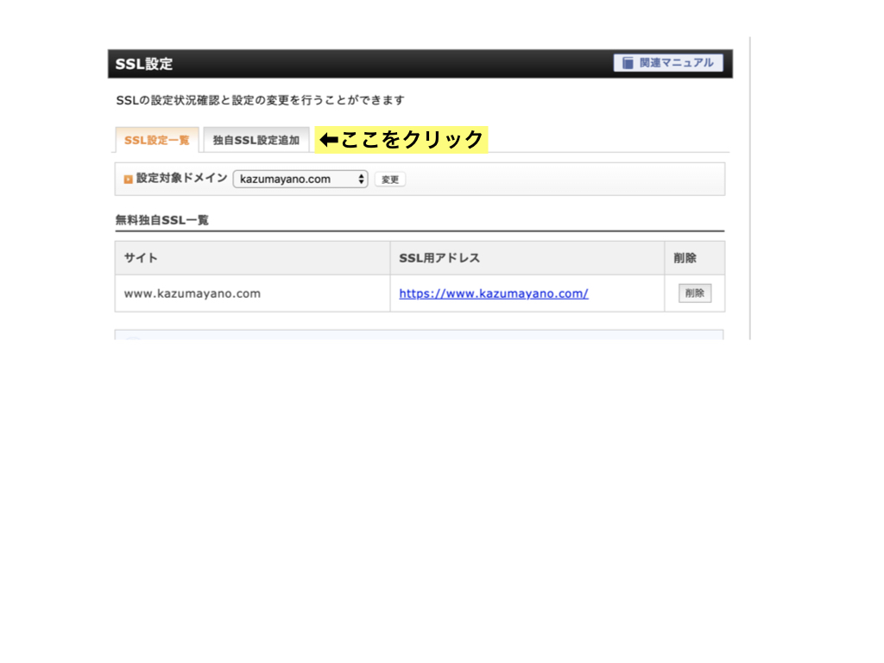The width and height of the screenshot is (884, 663).
Task: Click the 削除 button for www.kazumayano.com
Action: (x=695, y=294)
